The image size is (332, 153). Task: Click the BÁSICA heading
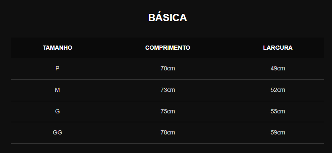tap(167, 17)
